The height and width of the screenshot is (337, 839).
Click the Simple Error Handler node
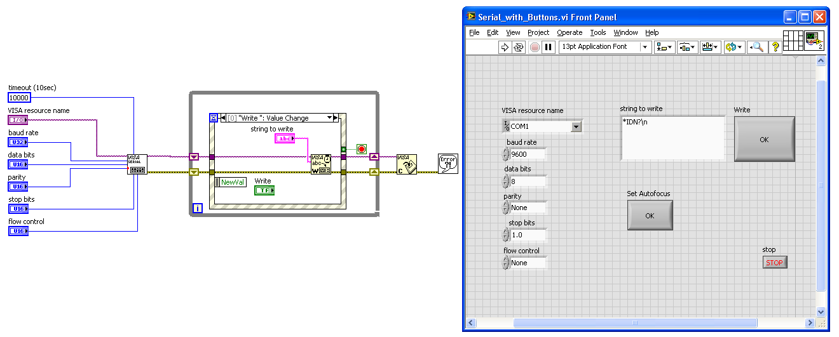coord(448,164)
